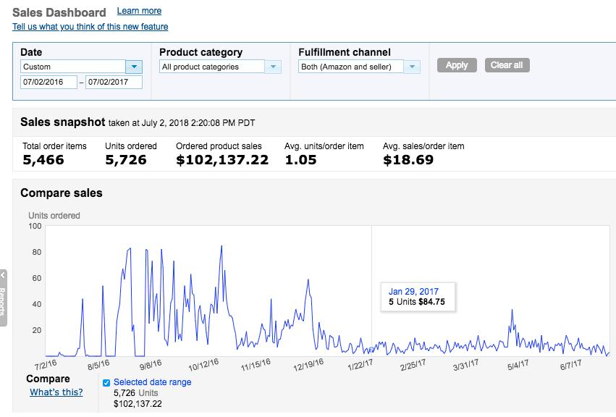Click the Sales snapshot heading

click(x=63, y=122)
